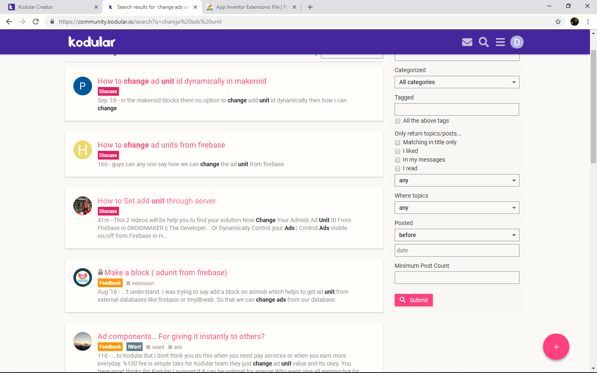Open the user profile avatar 'D'
This screenshot has height=373, width=597.
[x=517, y=42]
